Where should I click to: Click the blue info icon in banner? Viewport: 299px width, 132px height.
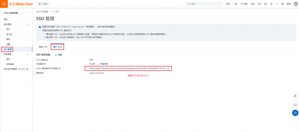(x=40, y=27)
